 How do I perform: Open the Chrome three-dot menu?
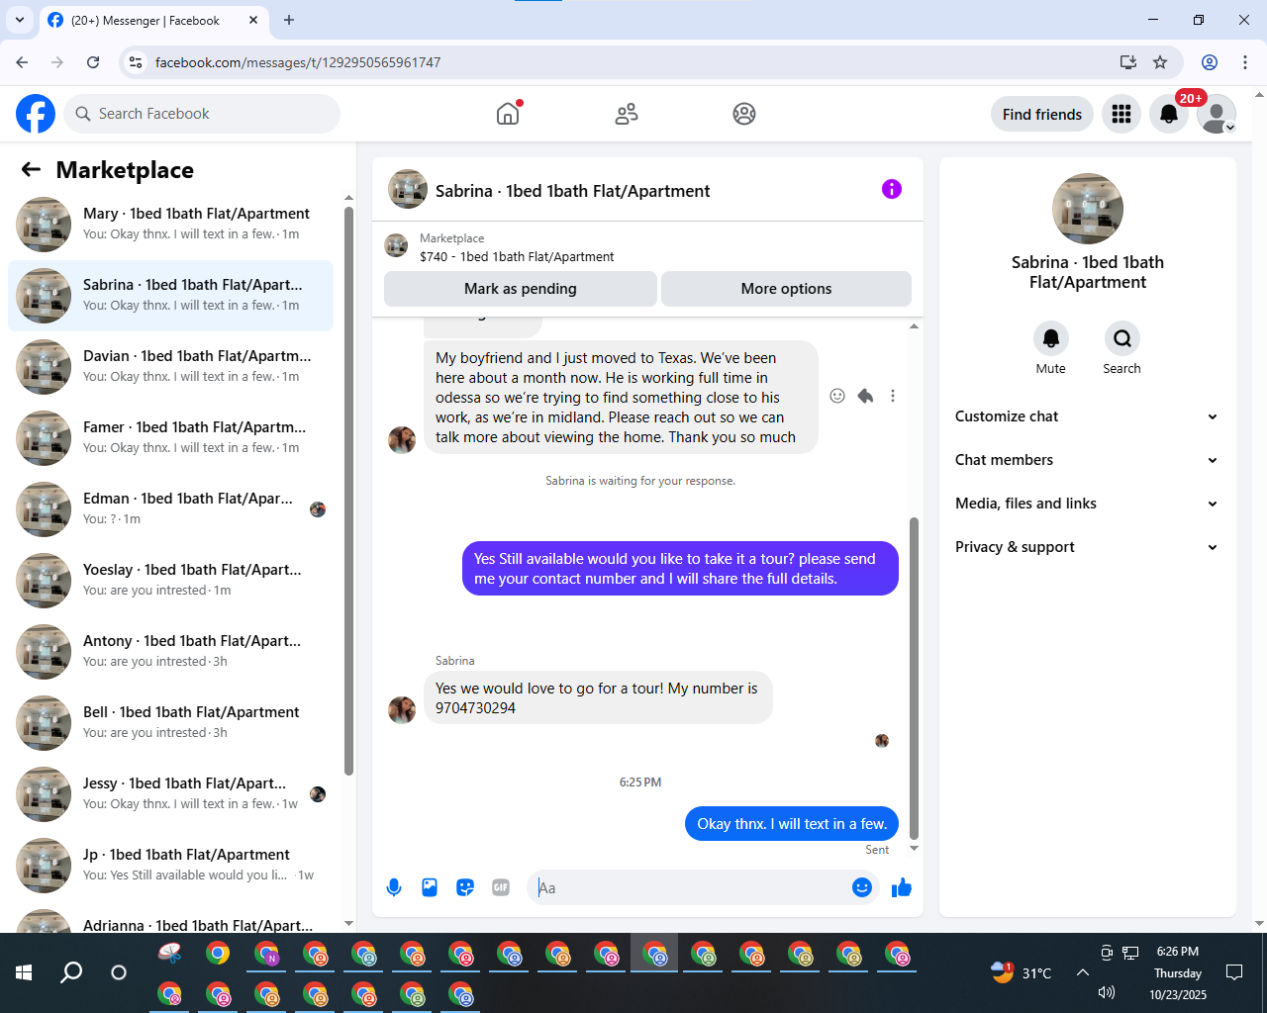pyautogui.click(x=1245, y=62)
